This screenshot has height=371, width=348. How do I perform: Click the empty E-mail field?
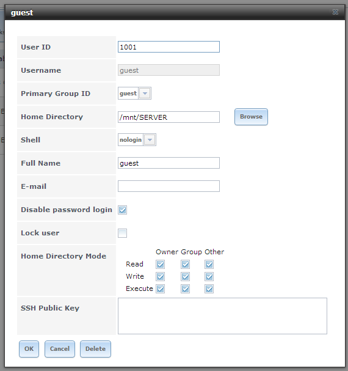tap(169, 186)
